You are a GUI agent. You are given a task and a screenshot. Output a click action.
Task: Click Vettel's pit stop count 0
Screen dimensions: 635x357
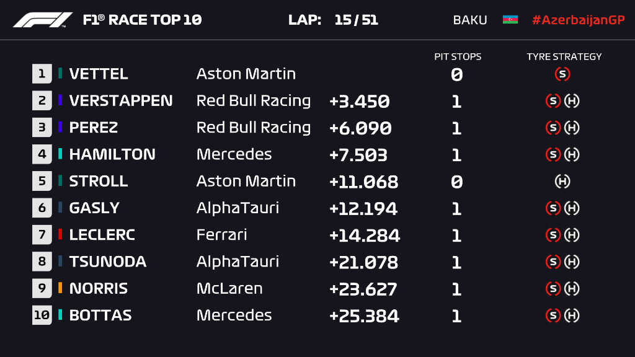456,75
